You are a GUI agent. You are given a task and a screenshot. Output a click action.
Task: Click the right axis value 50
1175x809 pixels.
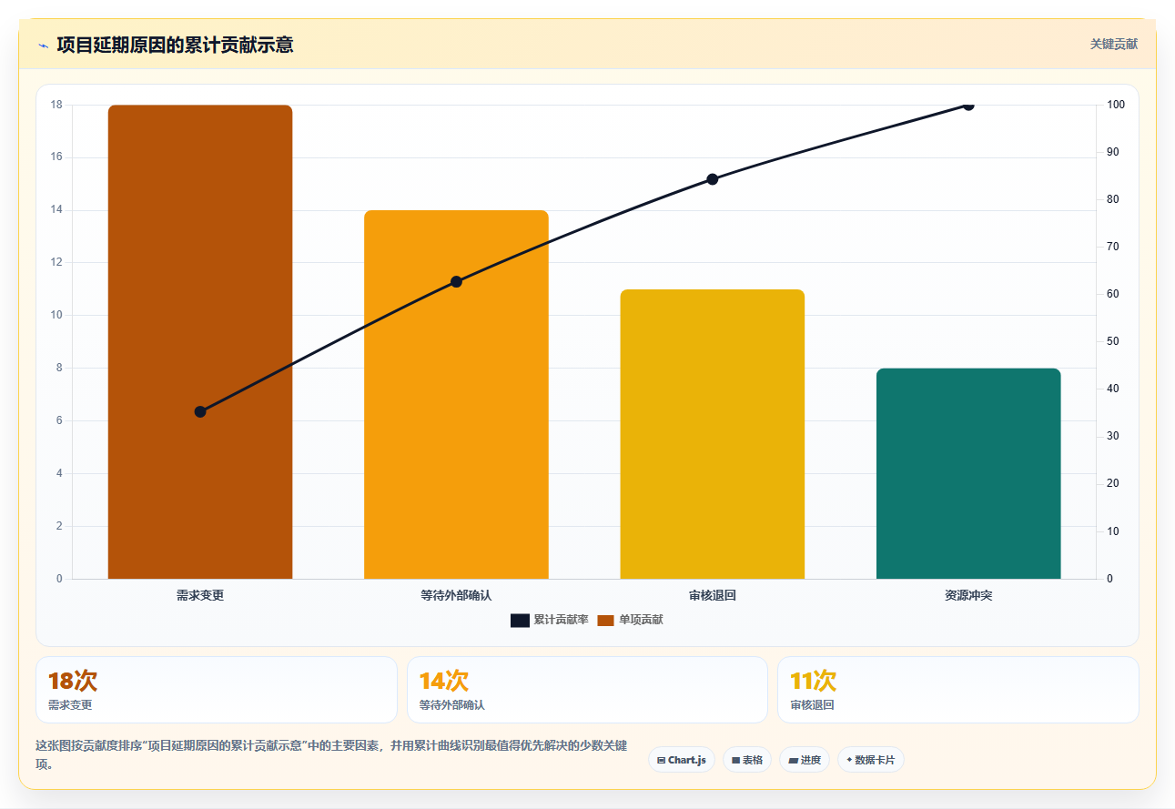coord(1113,341)
